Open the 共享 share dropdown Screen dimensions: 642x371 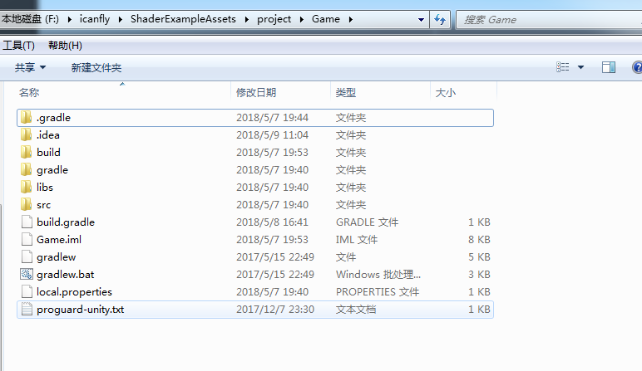[30, 67]
